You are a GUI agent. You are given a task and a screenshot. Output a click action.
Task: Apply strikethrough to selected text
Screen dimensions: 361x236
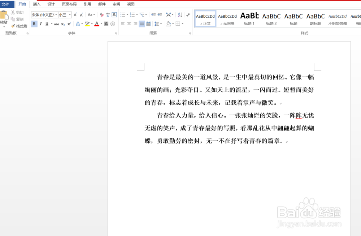pos(57,24)
